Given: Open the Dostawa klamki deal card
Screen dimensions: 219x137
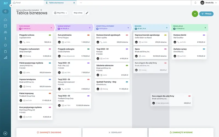Looking at the screenshot, I should click(189, 39).
